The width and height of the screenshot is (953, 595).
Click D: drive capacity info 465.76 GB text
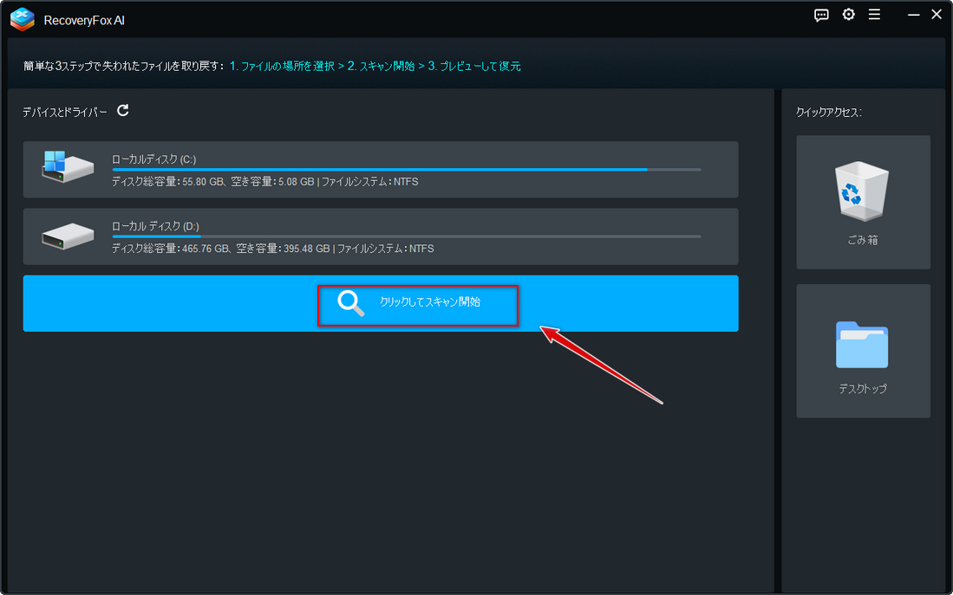(x=273, y=249)
